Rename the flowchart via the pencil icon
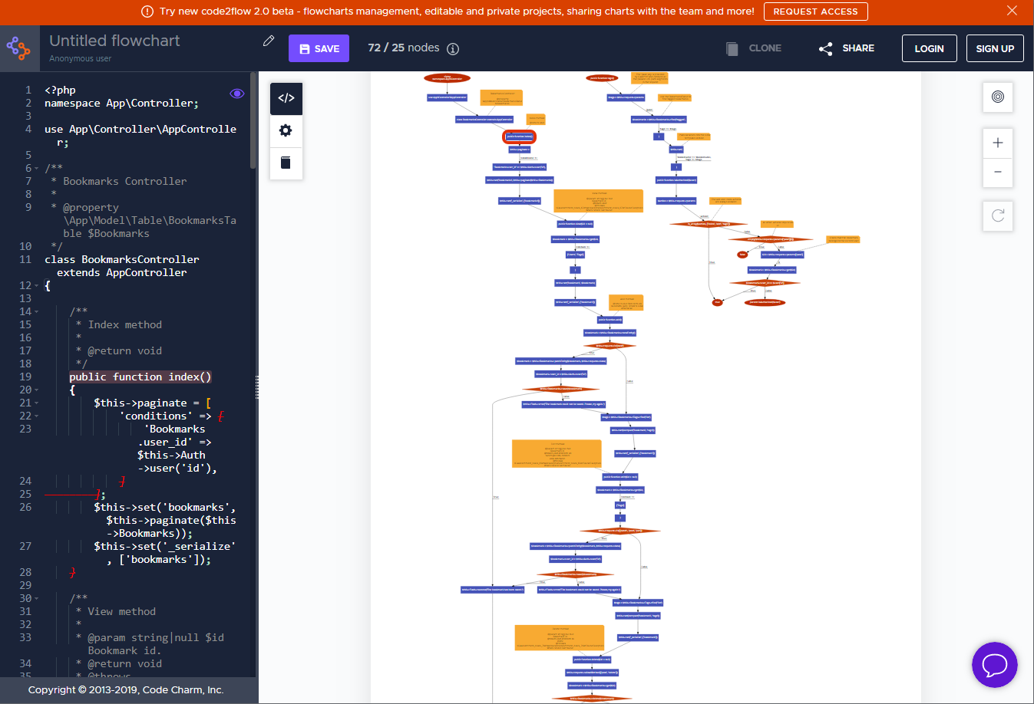The height and width of the screenshot is (704, 1034). tap(268, 41)
